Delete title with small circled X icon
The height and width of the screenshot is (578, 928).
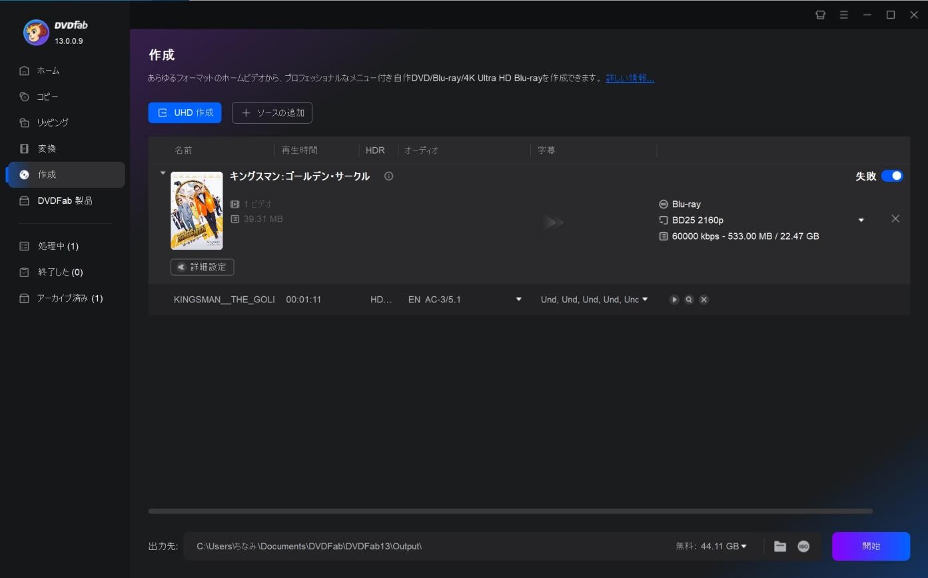(703, 300)
